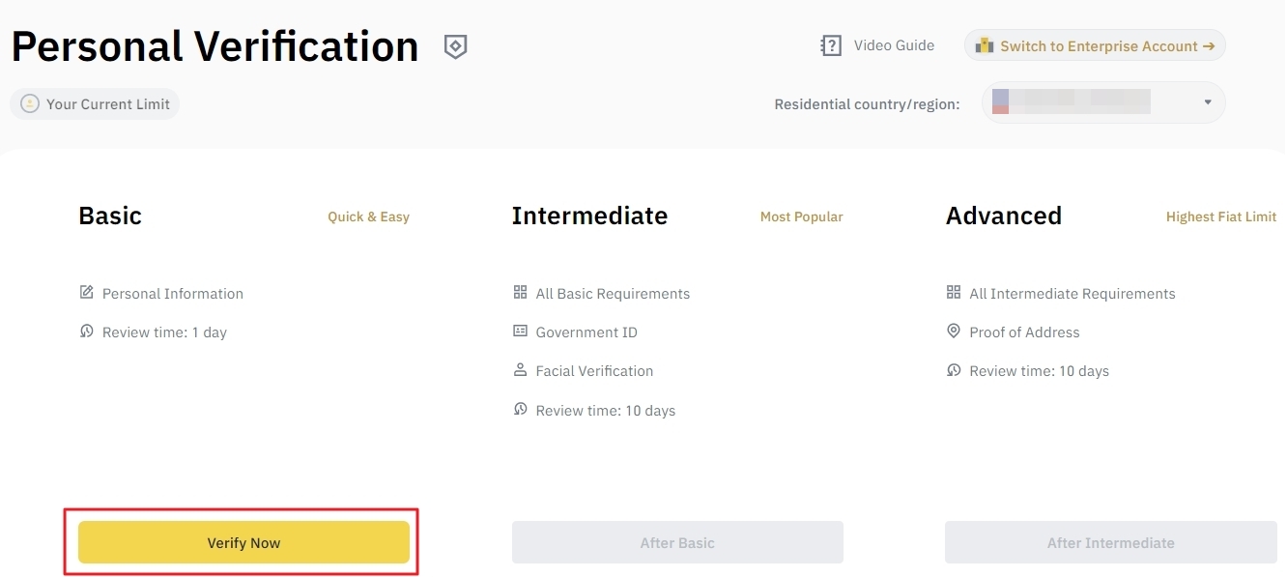Click the country dropdown arrow

tap(1208, 102)
